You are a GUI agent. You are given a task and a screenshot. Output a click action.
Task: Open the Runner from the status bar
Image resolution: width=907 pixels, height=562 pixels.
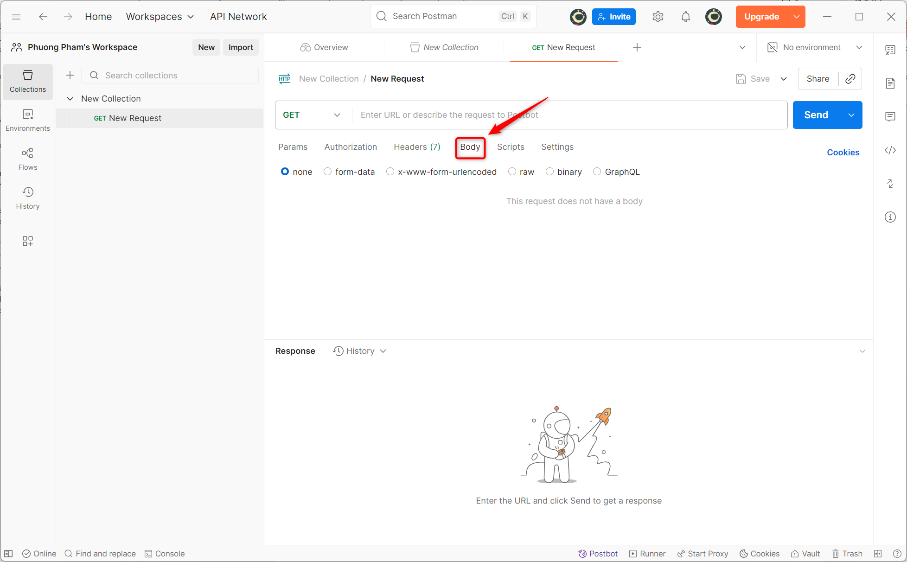(647, 553)
